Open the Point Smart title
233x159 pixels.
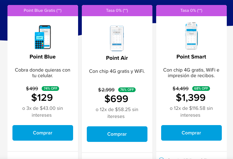pos(191,57)
